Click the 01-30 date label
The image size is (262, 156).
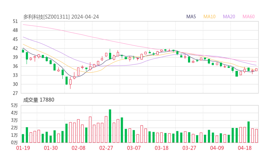tap(51, 148)
